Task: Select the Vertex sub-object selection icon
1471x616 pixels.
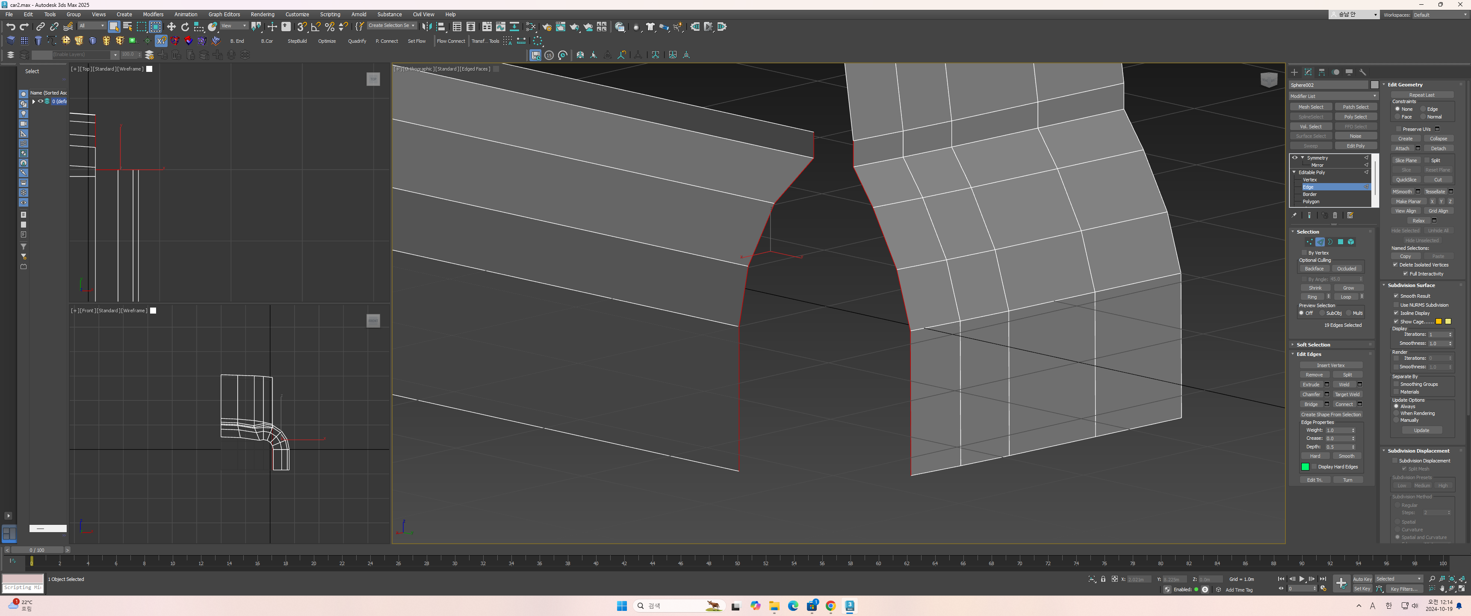Action: coord(1309,242)
